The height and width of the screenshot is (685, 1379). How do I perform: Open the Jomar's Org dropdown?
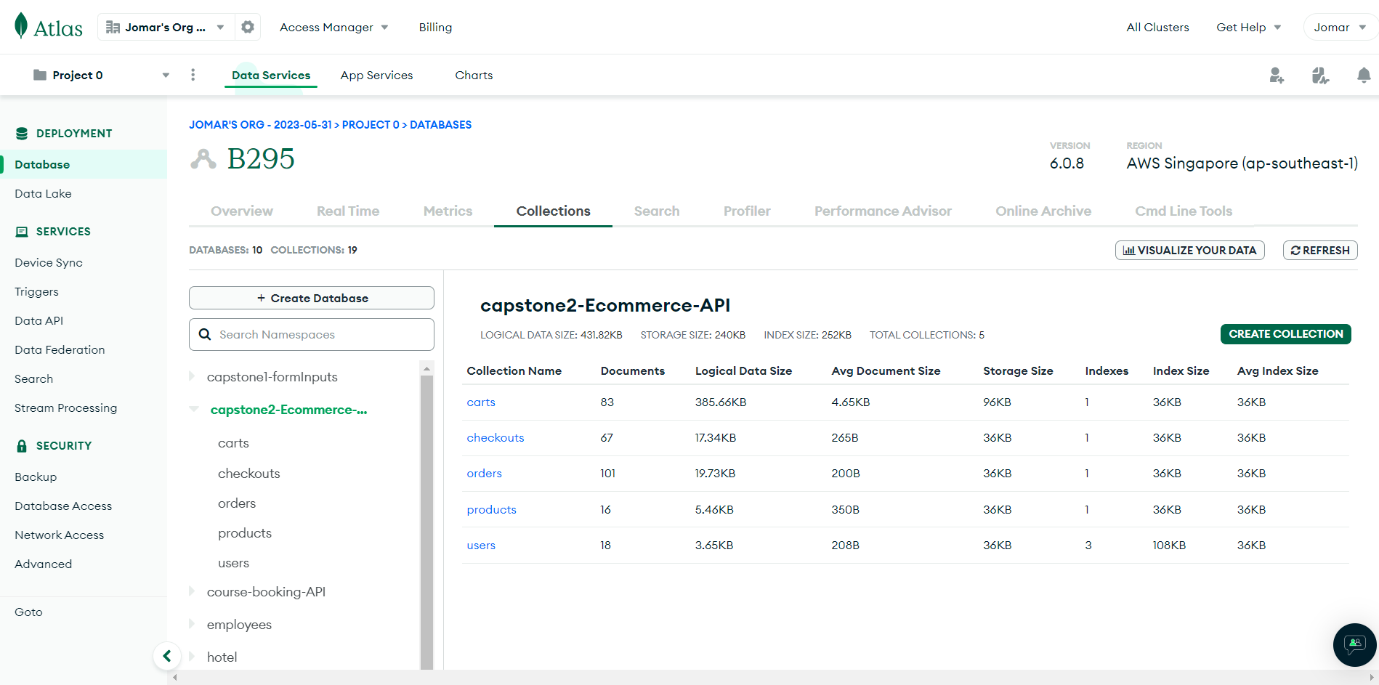pyautogui.click(x=166, y=27)
